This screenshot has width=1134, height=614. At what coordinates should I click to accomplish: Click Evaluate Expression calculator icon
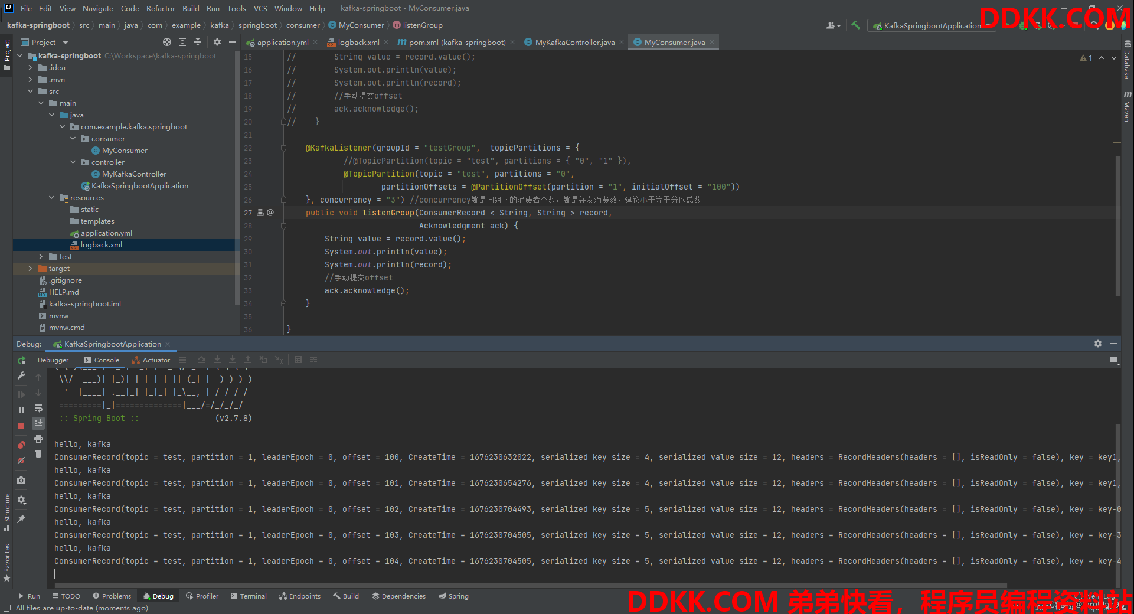pos(298,360)
